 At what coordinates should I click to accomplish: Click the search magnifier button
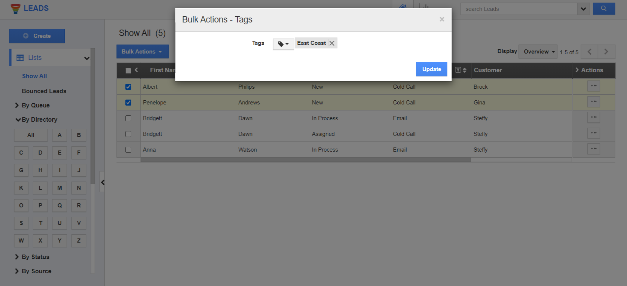coord(603,9)
